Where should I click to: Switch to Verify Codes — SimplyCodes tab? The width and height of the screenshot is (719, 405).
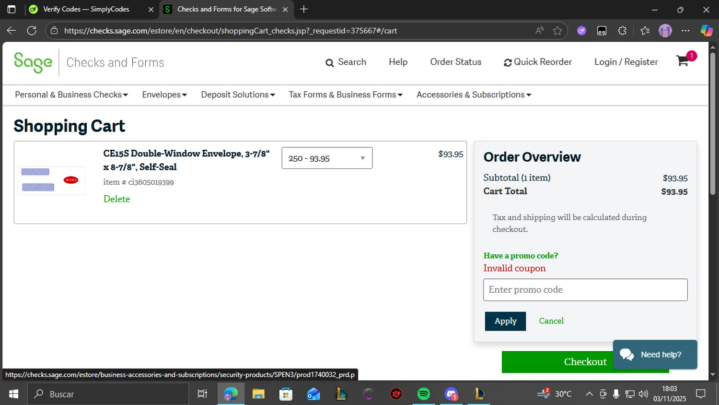click(x=86, y=9)
